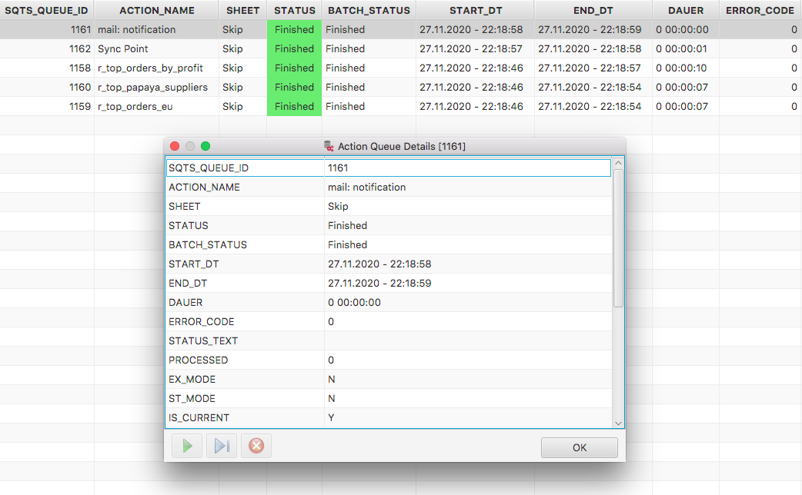Click the SQTS_QUEUE_ID value field 1161

467,168
